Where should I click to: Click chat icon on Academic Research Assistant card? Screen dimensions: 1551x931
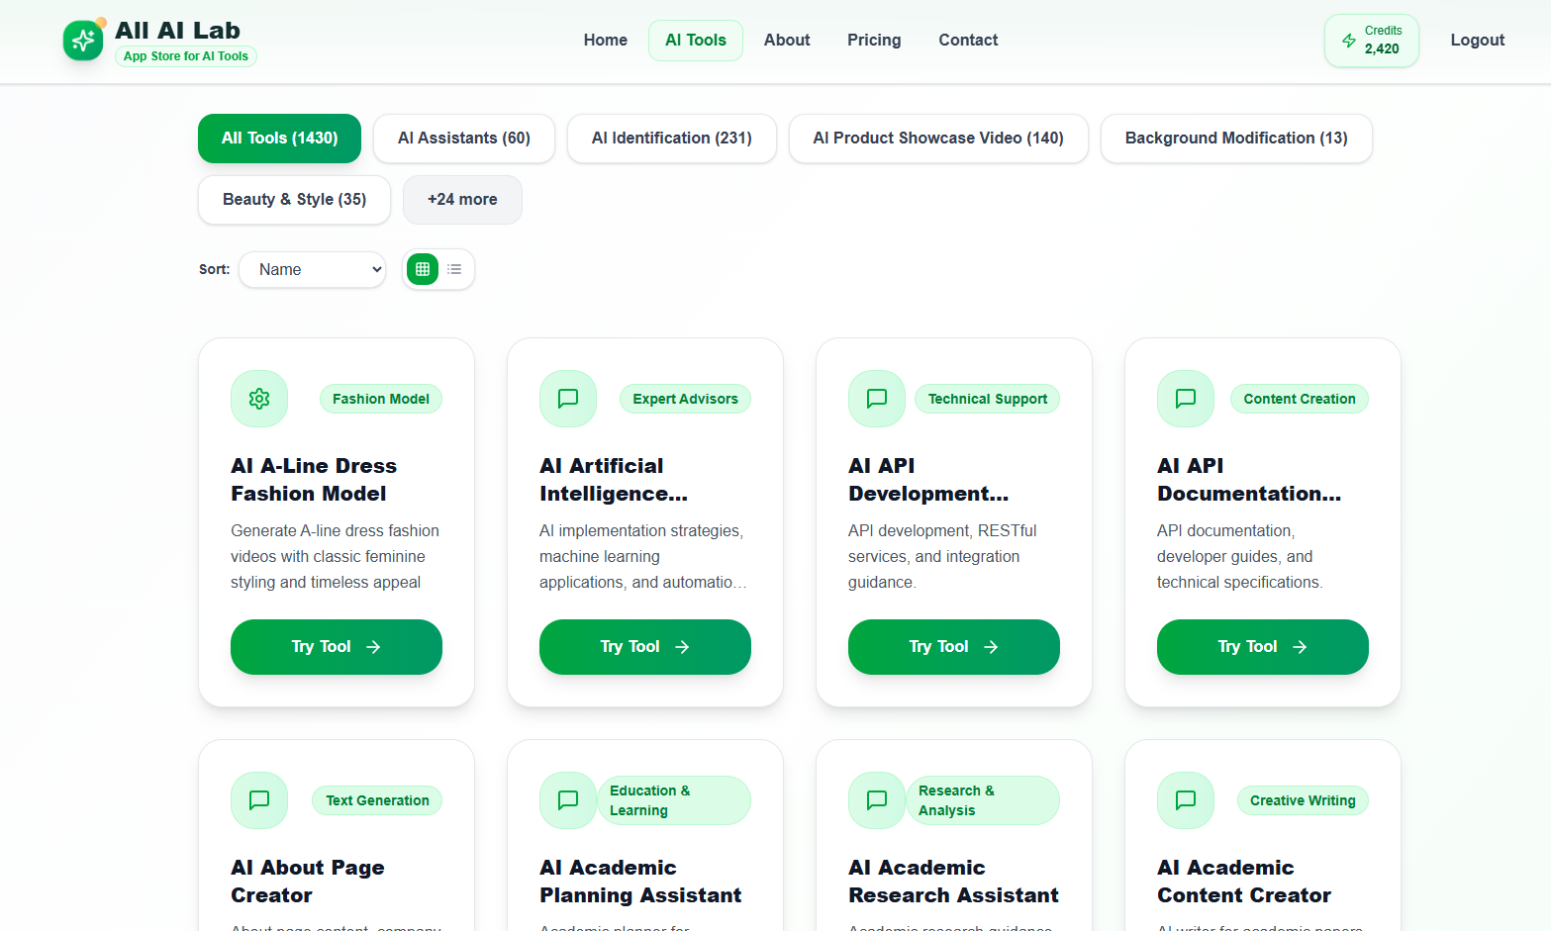point(877,800)
